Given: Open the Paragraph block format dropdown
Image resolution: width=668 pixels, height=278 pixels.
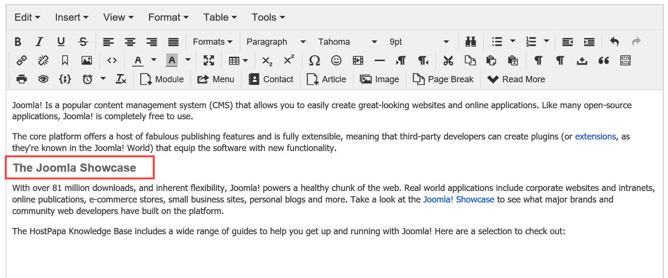Looking at the screenshot, I should coord(276,42).
